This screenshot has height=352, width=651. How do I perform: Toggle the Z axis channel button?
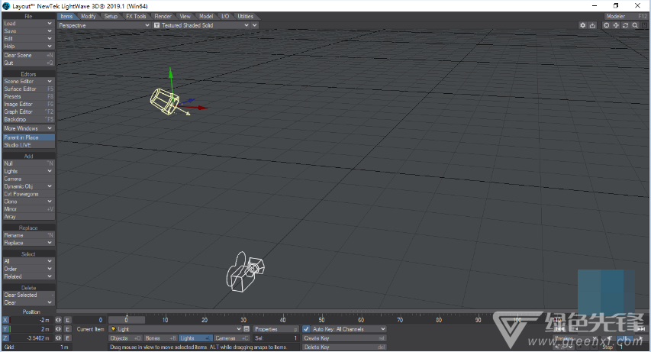(5, 338)
